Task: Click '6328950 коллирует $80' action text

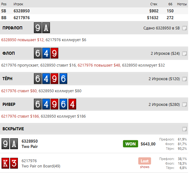Action: pyautogui.click(x=60, y=91)
